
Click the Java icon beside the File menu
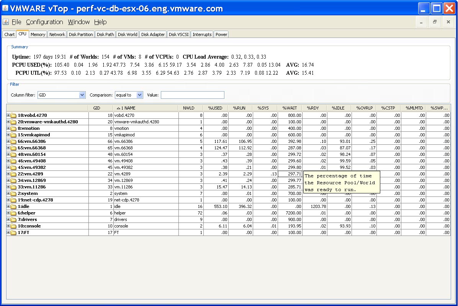pos(5,22)
